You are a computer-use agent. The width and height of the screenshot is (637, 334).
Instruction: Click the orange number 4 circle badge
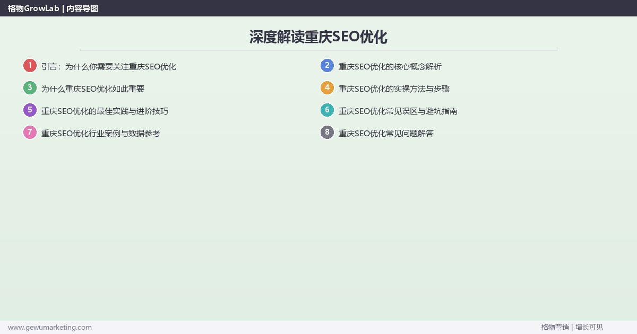327,88
